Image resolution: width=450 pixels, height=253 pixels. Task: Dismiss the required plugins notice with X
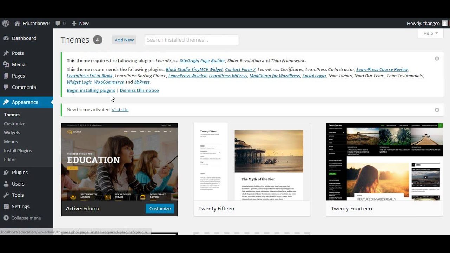click(437, 59)
